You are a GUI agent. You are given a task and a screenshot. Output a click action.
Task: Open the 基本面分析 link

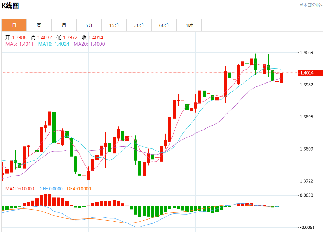click(x=310, y=5)
